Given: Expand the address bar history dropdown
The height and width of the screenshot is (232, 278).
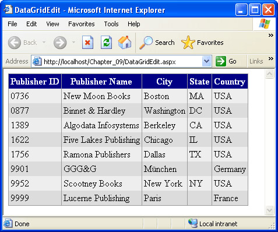Looking at the screenshot, I should point(206,61).
